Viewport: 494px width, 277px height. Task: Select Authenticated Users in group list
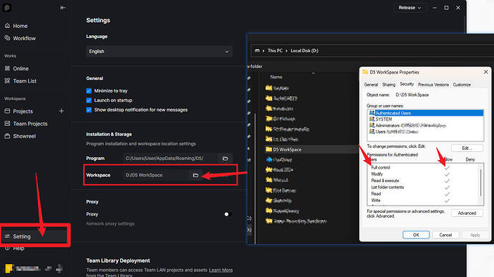(x=426, y=113)
